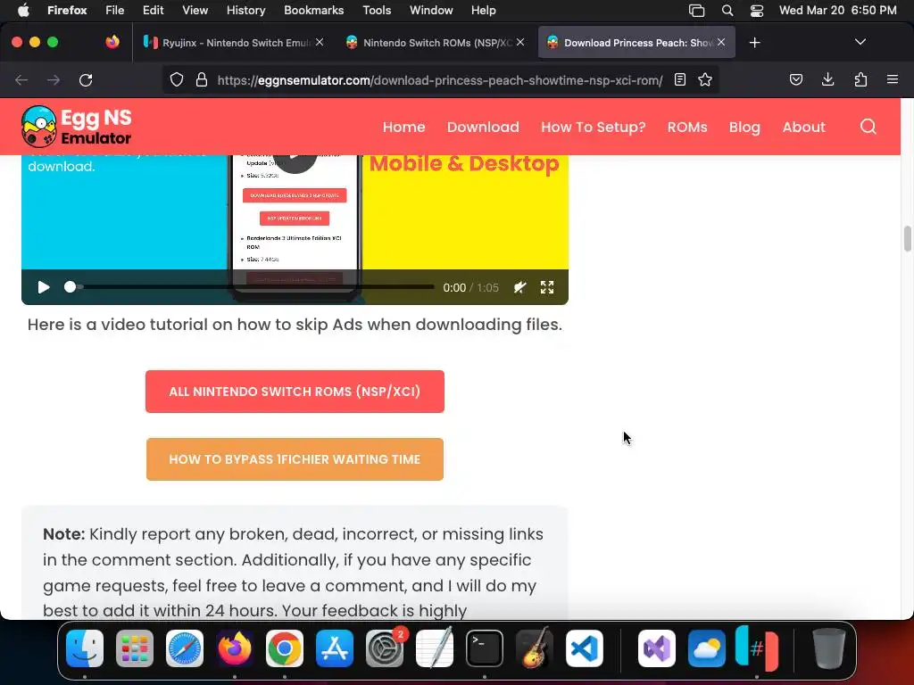Image resolution: width=914 pixels, height=685 pixels.
Task: Go to Home in site navigation
Action: (x=404, y=127)
